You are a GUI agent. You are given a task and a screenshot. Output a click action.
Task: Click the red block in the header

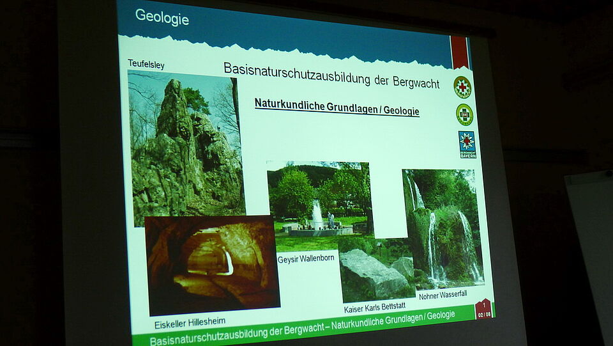click(460, 52)
